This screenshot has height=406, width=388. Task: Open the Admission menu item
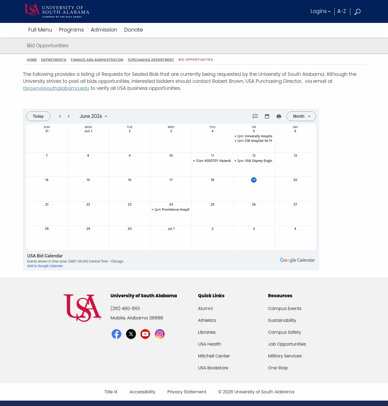click(x=104, y=30)
